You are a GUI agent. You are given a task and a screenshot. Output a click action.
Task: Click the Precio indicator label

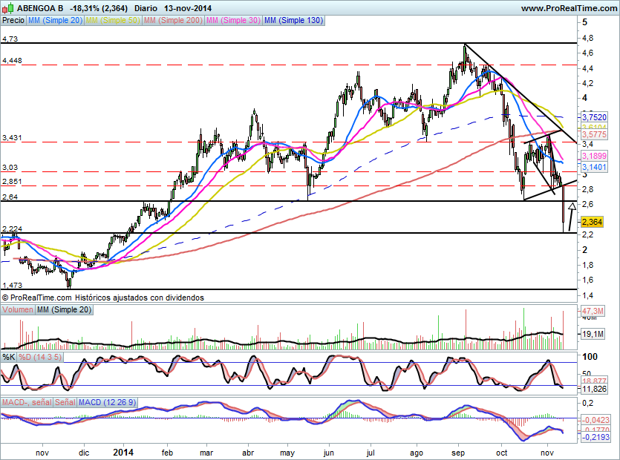pos(13,21)
